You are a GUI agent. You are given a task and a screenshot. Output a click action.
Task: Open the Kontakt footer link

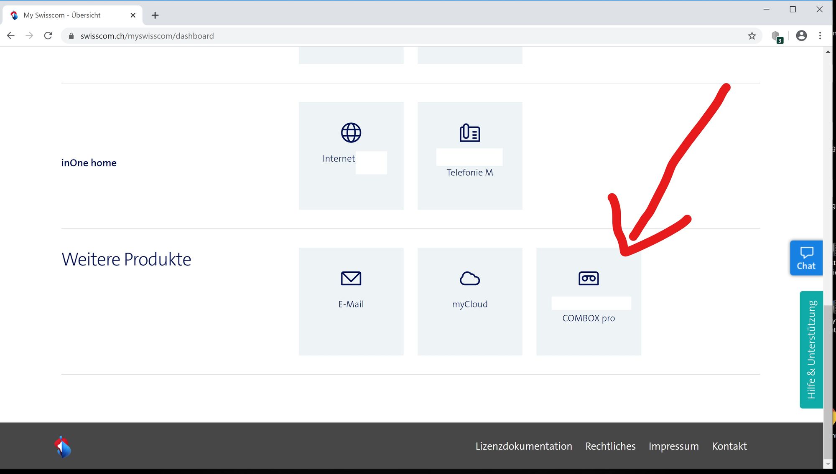[729, 446]
